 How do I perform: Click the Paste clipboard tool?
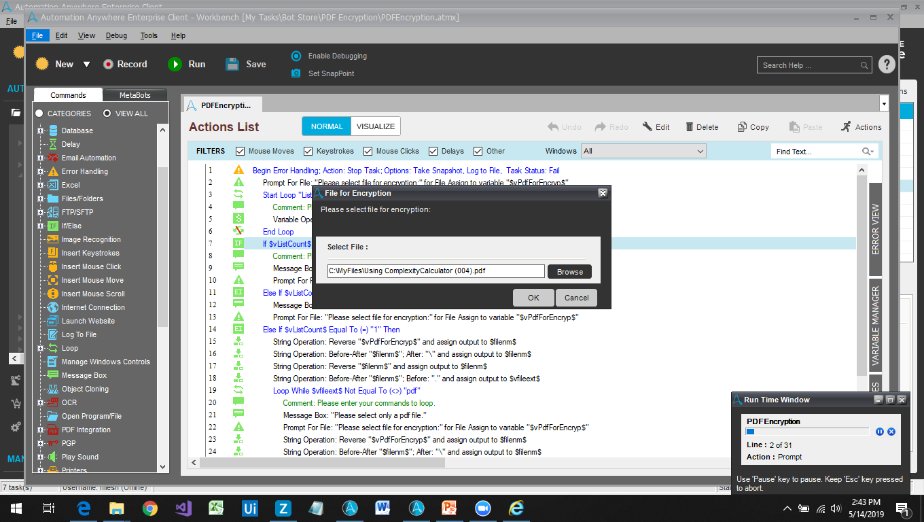tap(794, 126)
